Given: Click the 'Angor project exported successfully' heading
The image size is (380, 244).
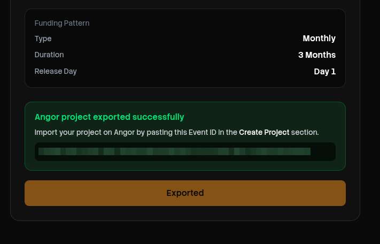Looking at the screenshot, I should [x=109, y=117].
